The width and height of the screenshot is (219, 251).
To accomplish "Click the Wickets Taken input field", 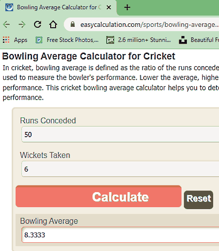I will 120,169.
